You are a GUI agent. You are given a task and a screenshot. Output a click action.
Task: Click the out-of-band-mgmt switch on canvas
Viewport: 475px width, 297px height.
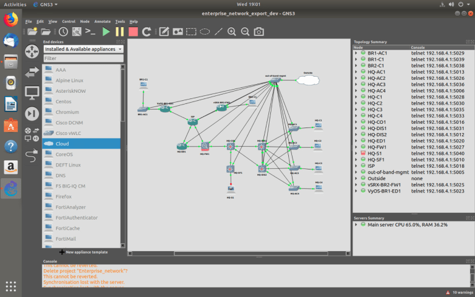275,80
